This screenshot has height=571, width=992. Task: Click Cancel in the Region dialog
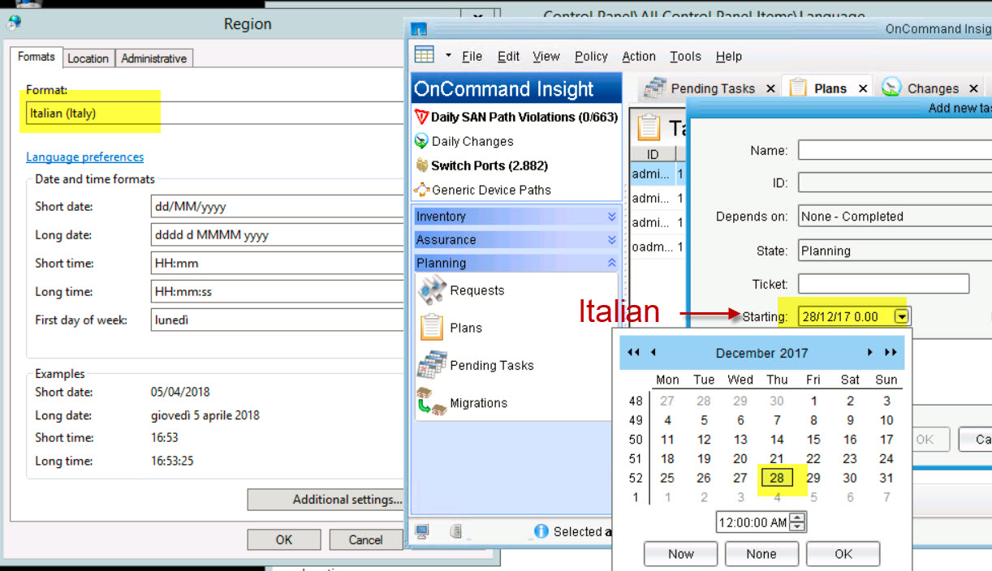[365, 539]
